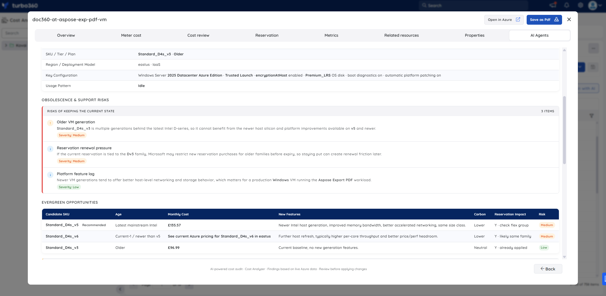
Task: Click 'Y · likely same family' reservation impact cell
Action: point(513,236)
